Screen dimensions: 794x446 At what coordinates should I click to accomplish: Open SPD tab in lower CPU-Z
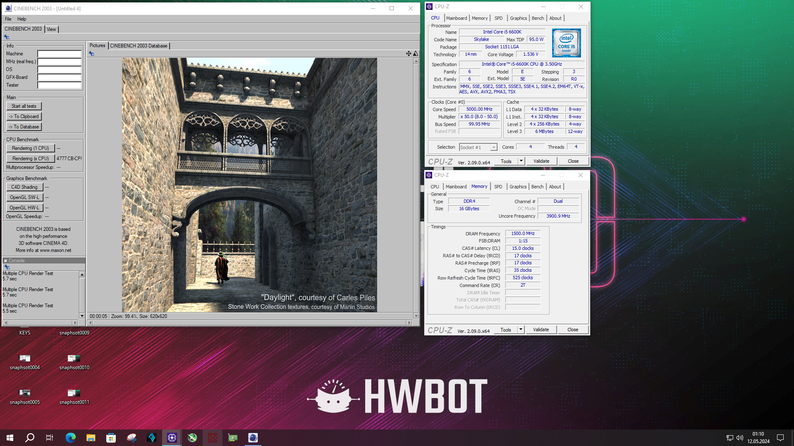tap(498, 187)
